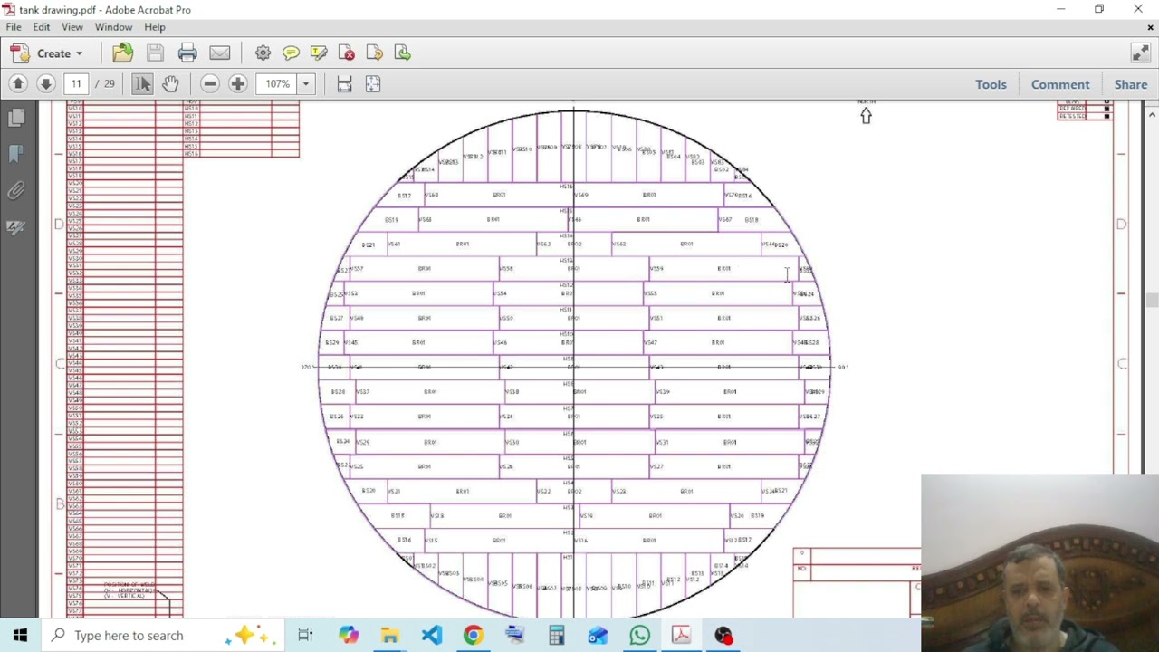Viewport: 1159px width, 652px height.
Task: Open Google Chrome from taskbar
Action: click(x=474, y=635)
